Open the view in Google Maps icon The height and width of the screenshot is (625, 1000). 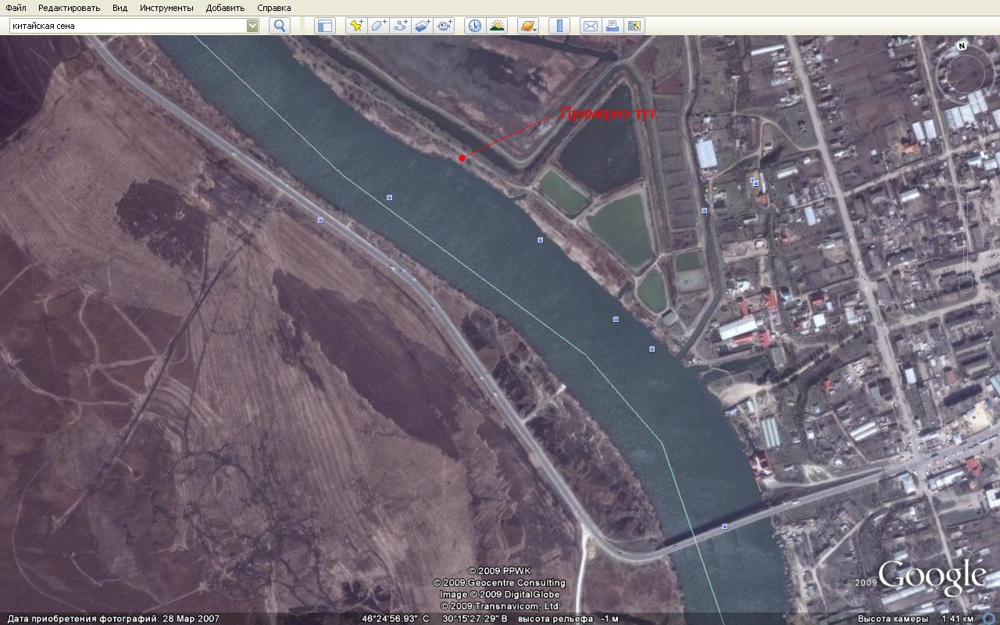coord(634,26)
